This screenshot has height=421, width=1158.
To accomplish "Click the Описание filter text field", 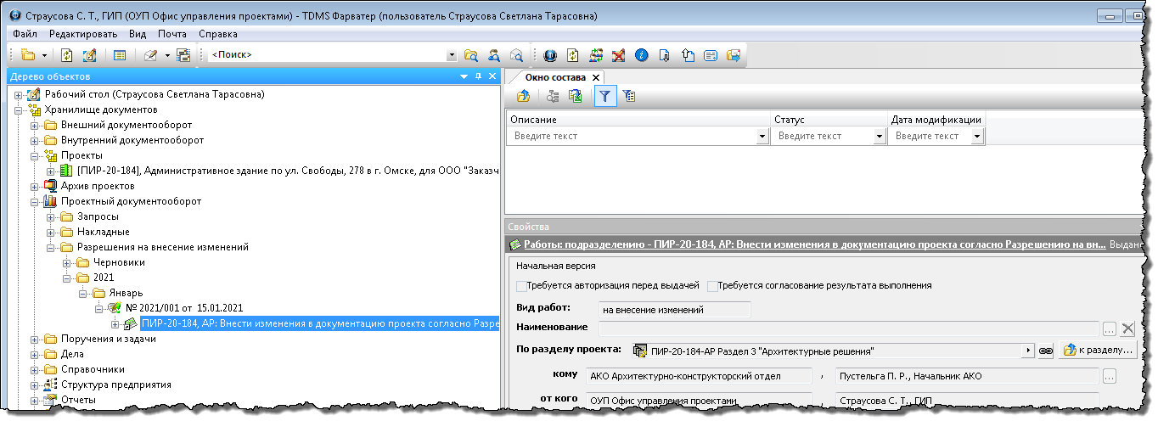I will click(632, 136).
